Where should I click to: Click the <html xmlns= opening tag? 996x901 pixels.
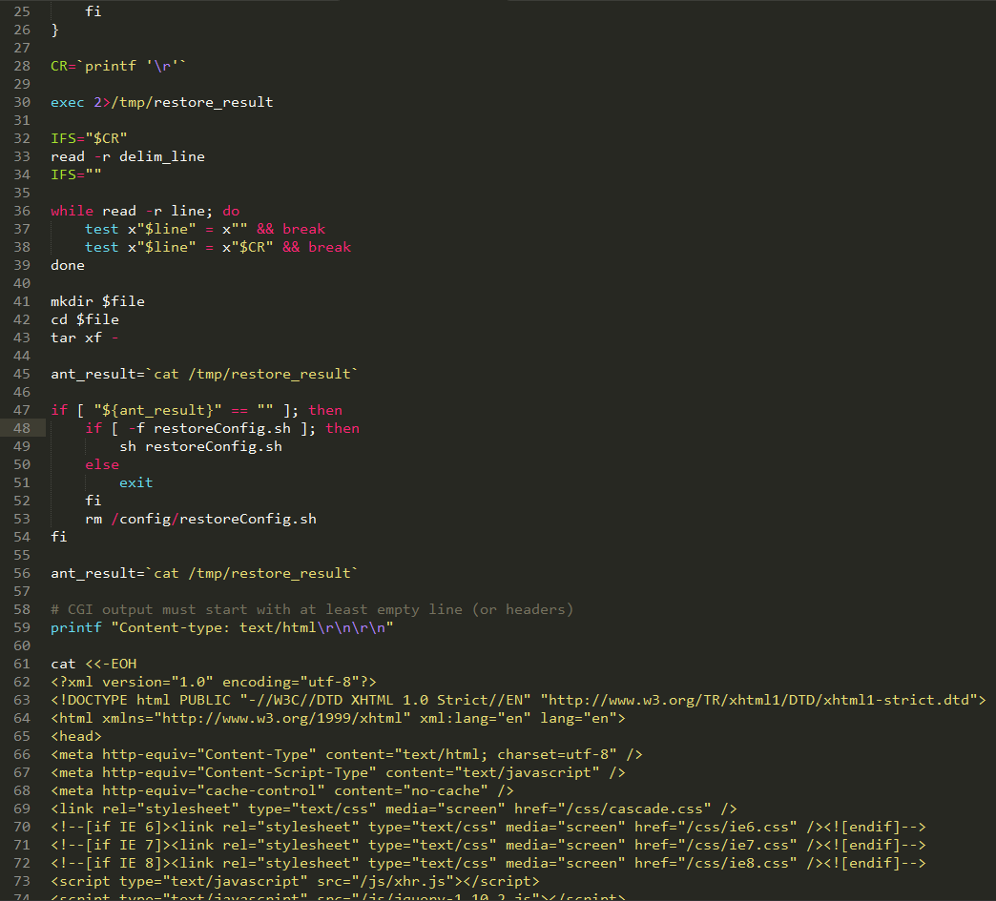coord(338,718)
